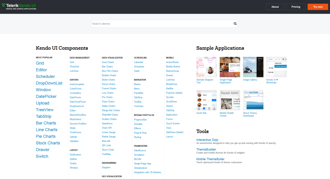Open the Mobile Reddit Viewer thumbnail

(x=230, y=100)
